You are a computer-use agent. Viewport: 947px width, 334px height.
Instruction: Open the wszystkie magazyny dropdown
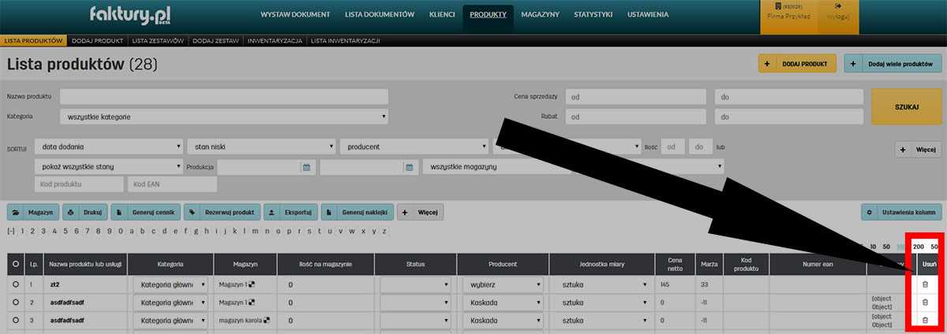(573, 167)
